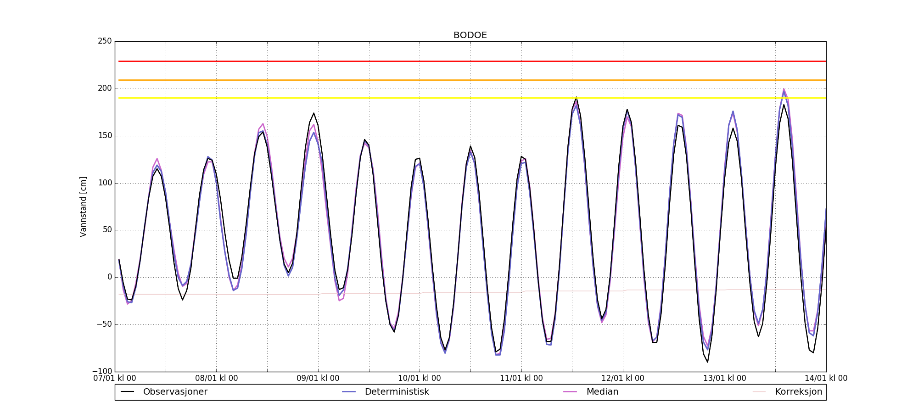Click the y-axis value 150
The image size is (918, 413).
(x=105, y=136)
